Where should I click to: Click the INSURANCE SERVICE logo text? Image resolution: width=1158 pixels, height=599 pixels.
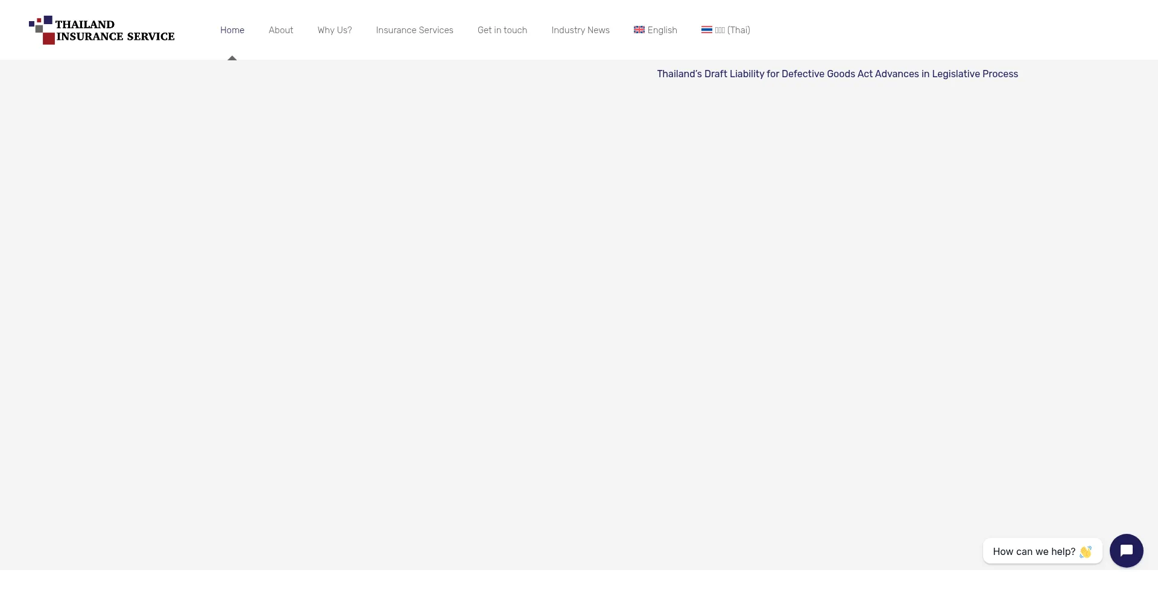point(115,37)
